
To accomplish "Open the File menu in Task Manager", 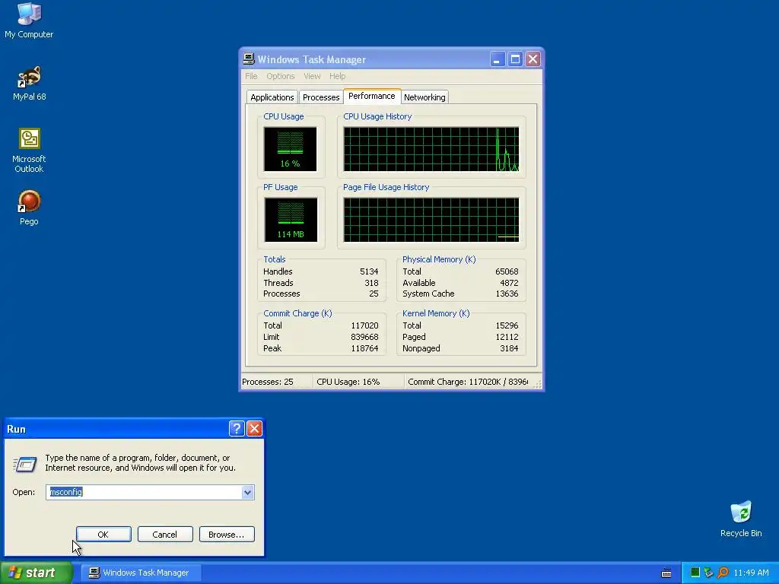I will tap(251, 76).
